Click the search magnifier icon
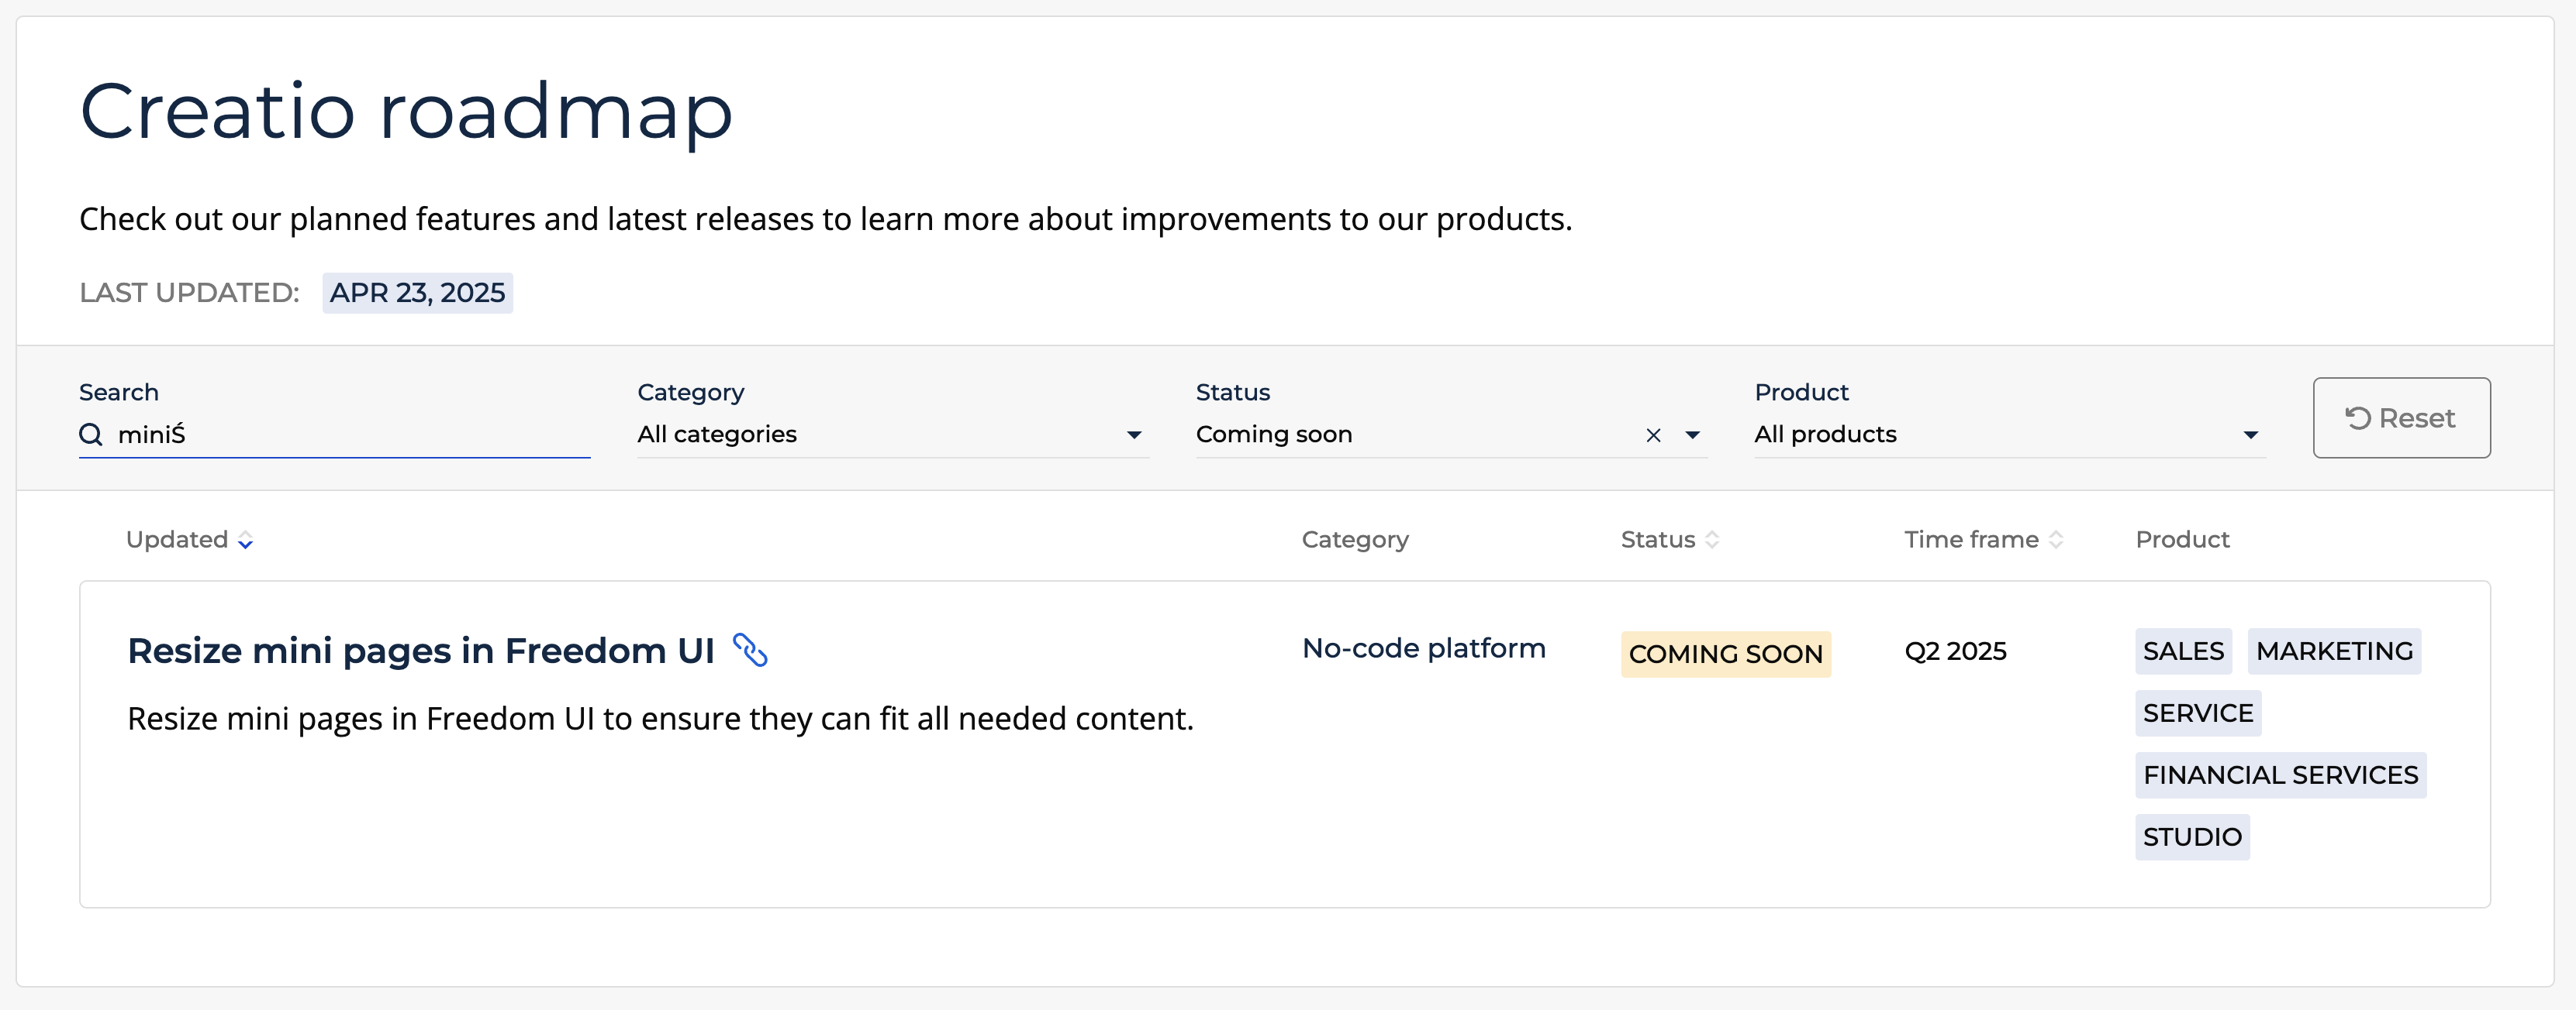Viewport: 2576px width, 1010px height. coord(91,435)
